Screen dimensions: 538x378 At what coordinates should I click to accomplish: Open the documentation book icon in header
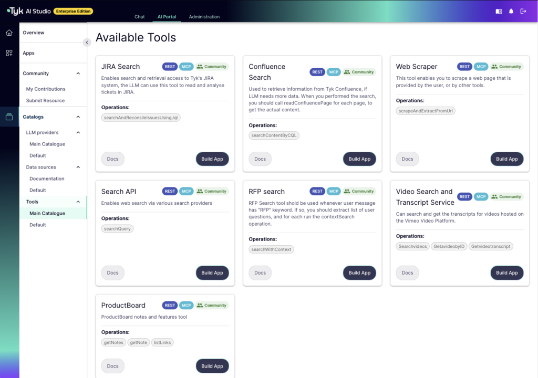tap(499, 12)
